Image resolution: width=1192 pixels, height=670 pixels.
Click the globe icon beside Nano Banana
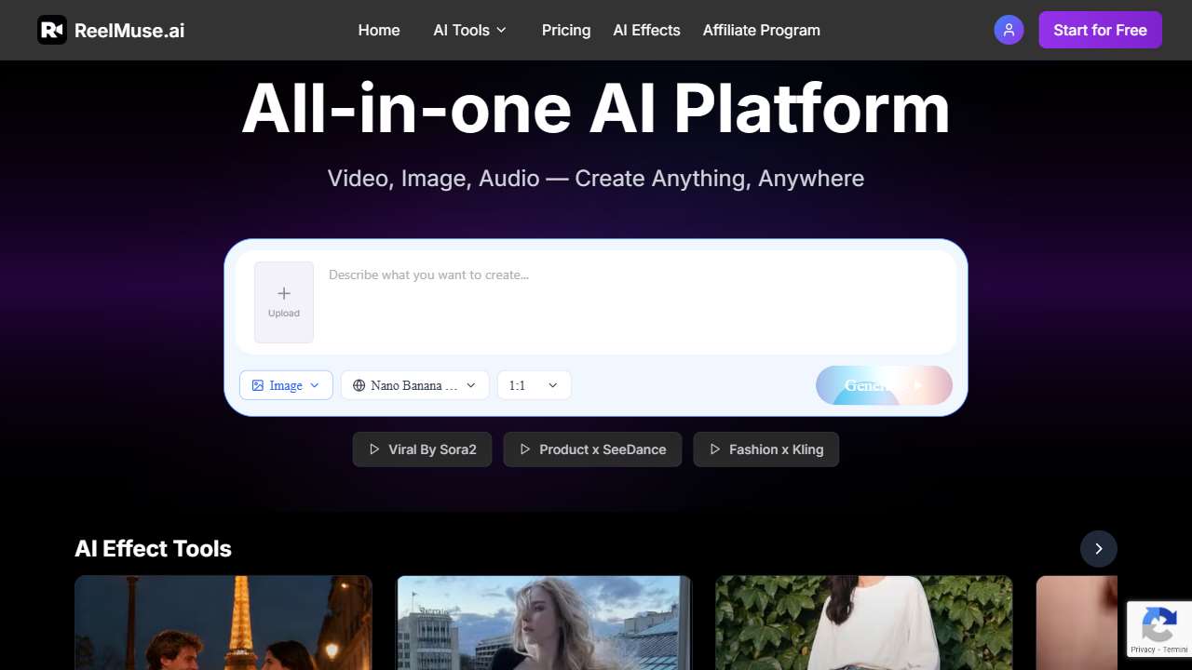click(359, 384)
